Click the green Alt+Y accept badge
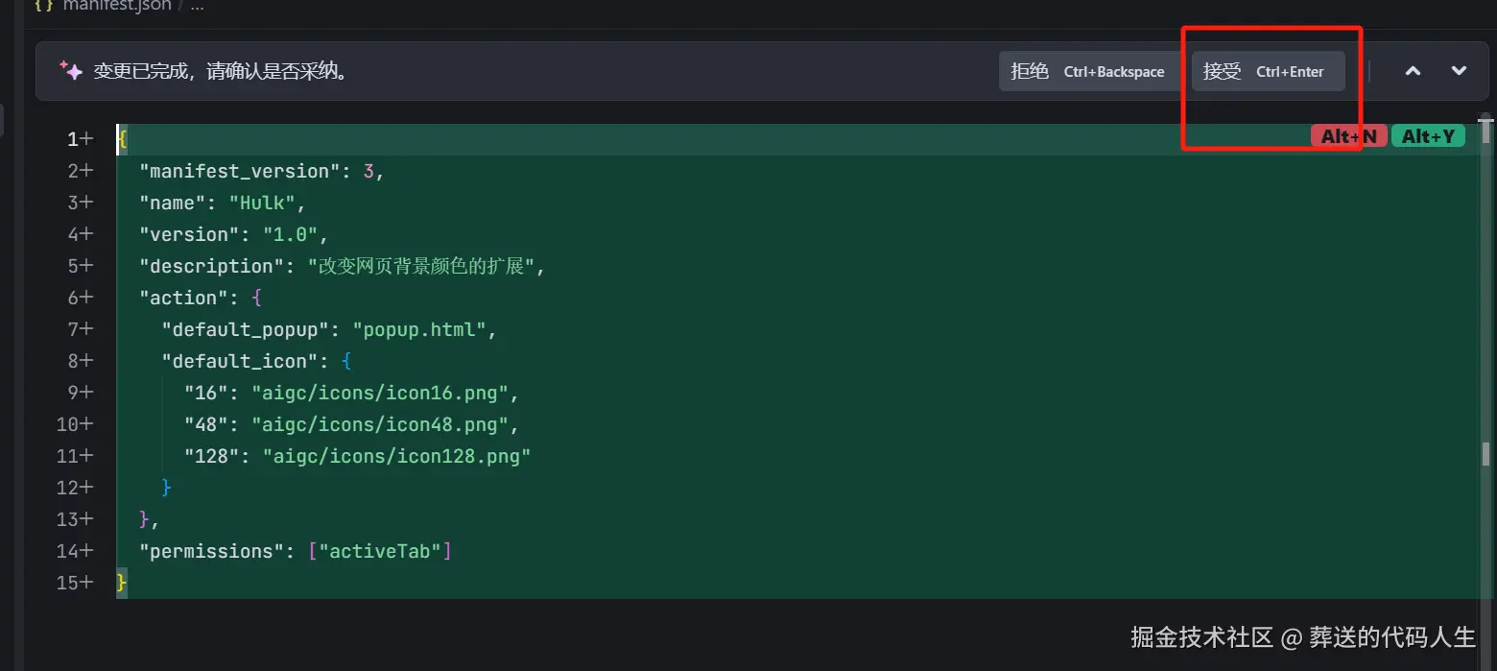The height and width of the screenshot is (671, 1497). [x=1428, y=136]
